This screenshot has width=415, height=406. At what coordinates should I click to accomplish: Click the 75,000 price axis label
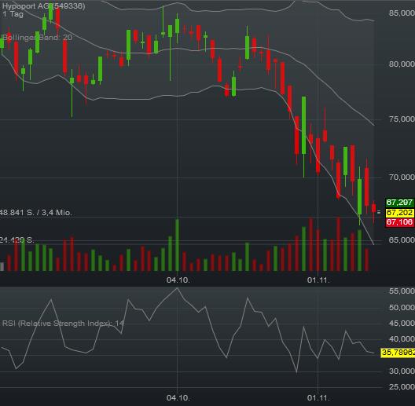tap(402, 119)
